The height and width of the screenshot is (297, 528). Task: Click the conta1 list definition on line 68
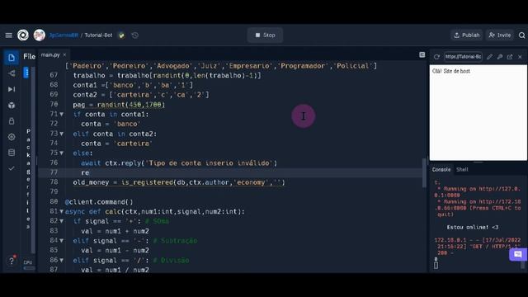pyautogui.click(x=133, y=85)
